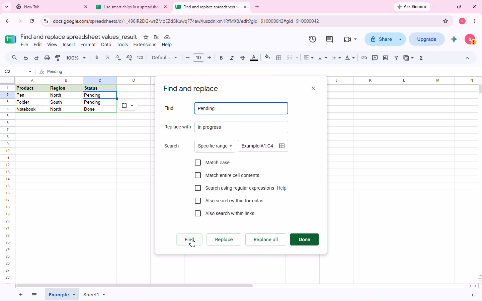The image size is (482, 301).
Task: Click the undo icon in toolbar
Action: 26,58
